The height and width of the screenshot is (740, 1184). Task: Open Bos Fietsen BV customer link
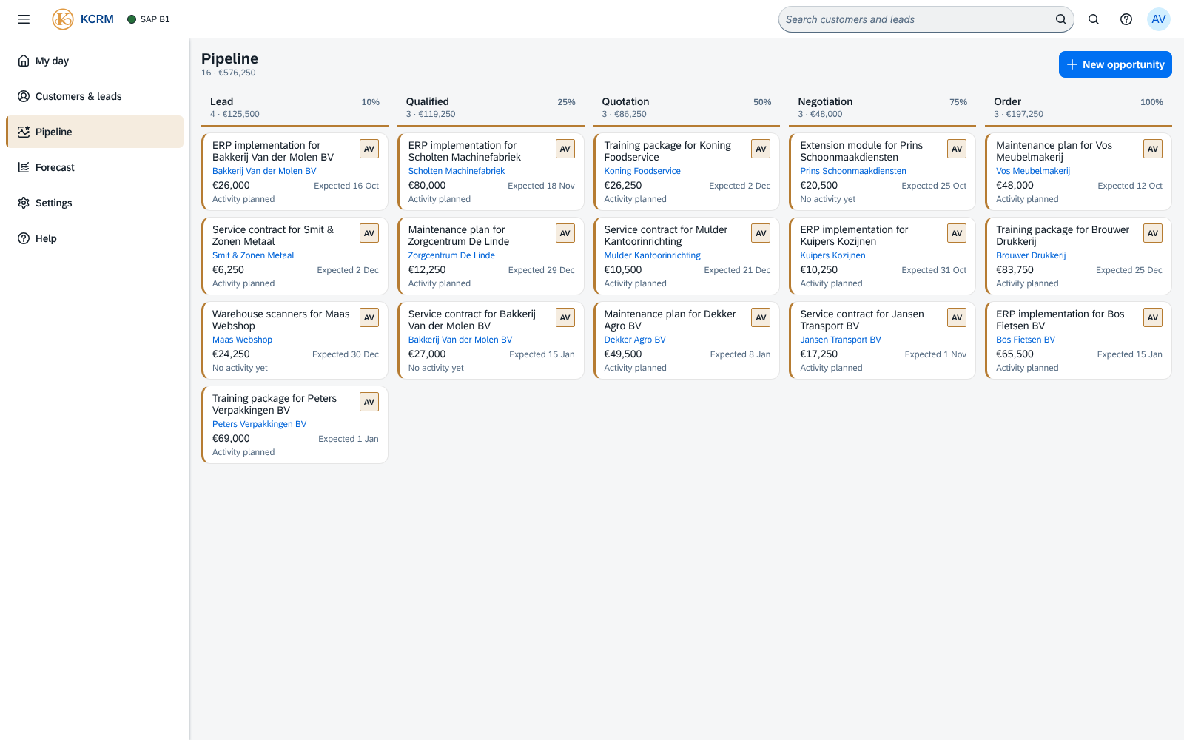pyautogui.click(x=1026, y=340)
